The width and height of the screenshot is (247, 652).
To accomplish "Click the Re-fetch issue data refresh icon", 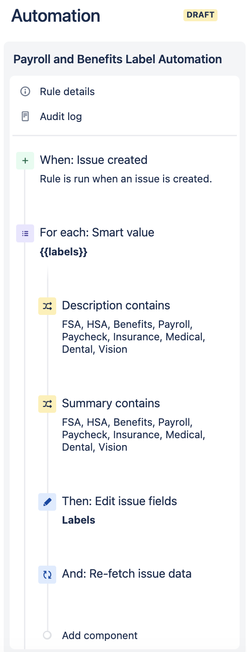I will [47, 574].
